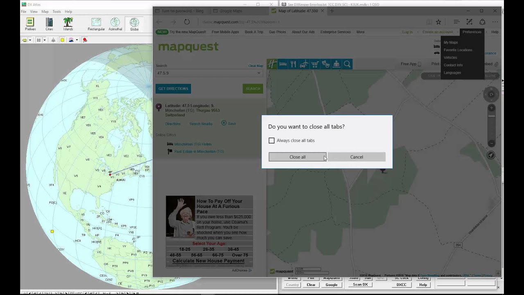Click Münchwilen (TG) Hotels link
Viewport: 524px width, 295px height.
[x=193, y=144]
